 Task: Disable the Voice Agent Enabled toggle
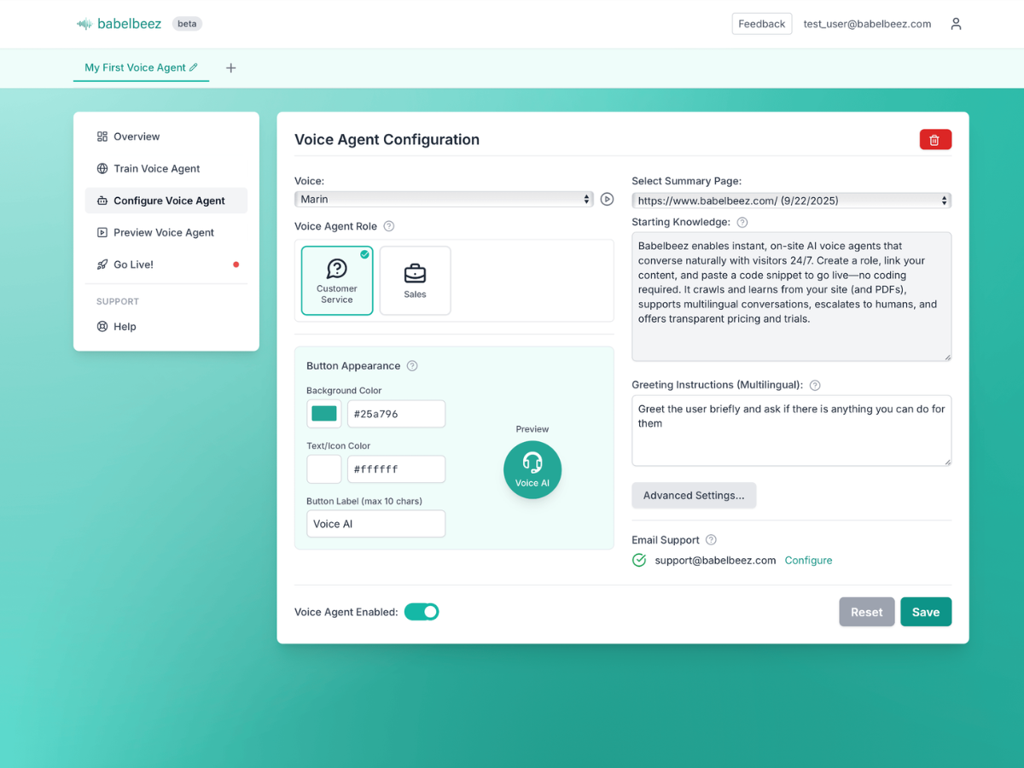tap(422, 612)
